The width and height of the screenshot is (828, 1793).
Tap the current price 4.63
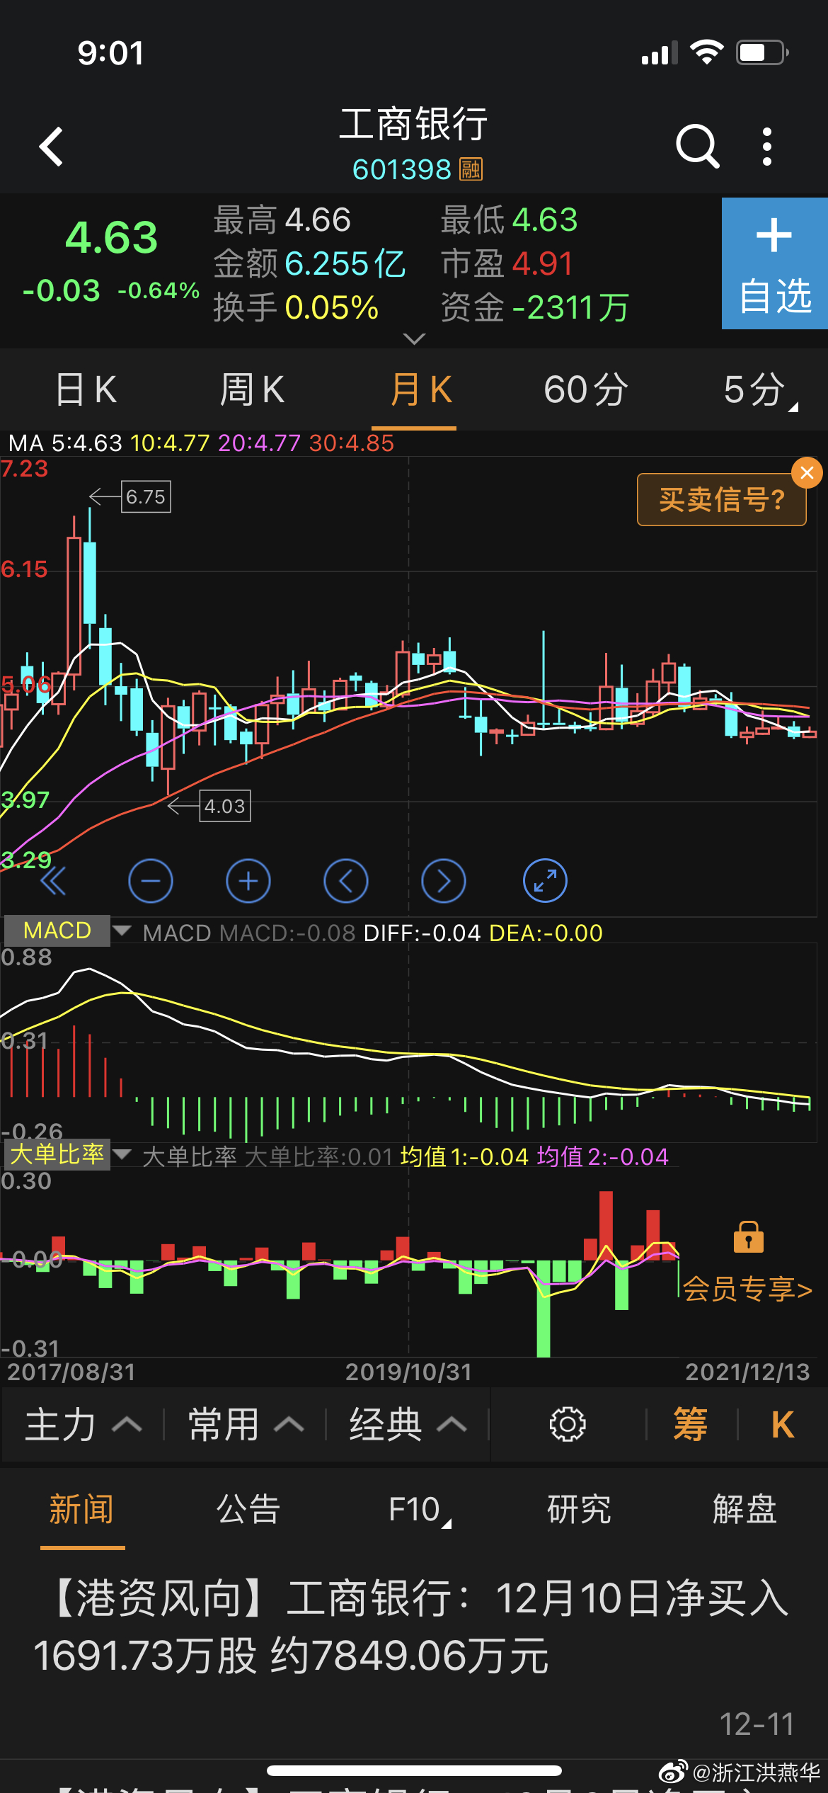tap(111, 237)
